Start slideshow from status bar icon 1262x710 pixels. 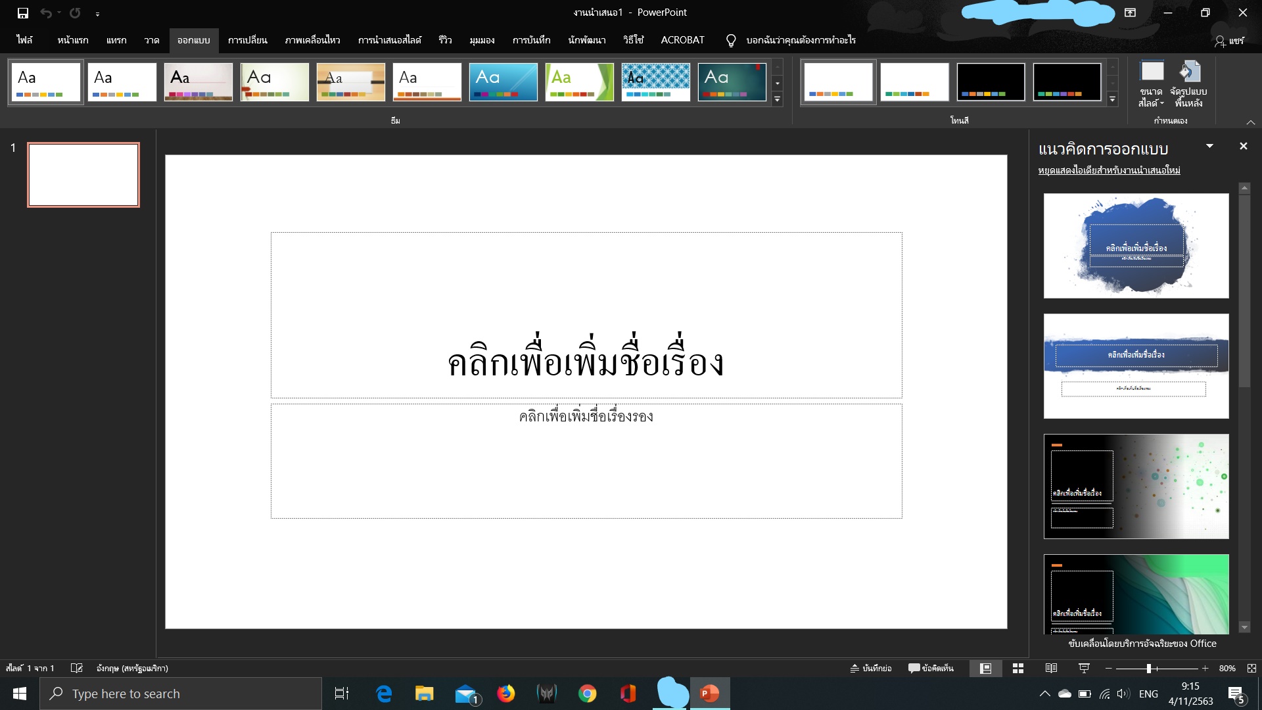(1084, 669)
